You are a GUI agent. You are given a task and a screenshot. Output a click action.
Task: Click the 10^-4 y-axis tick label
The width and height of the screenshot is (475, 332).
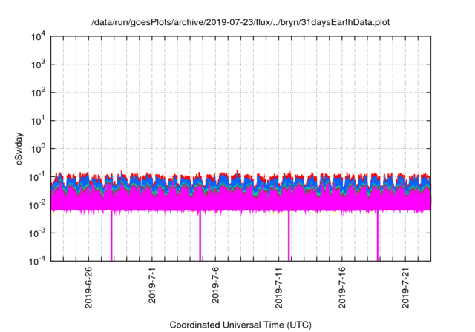click(37, 261)
